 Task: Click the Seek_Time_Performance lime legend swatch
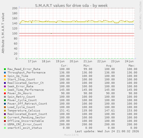click(x=5, y=90)
